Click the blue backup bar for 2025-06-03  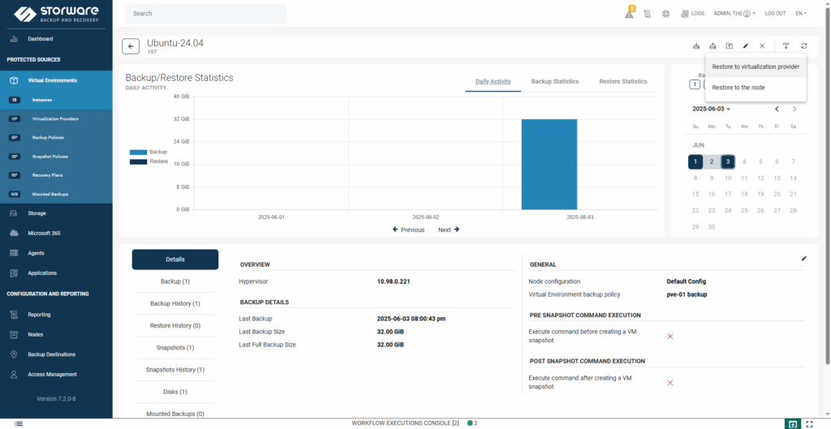[549, 164]
